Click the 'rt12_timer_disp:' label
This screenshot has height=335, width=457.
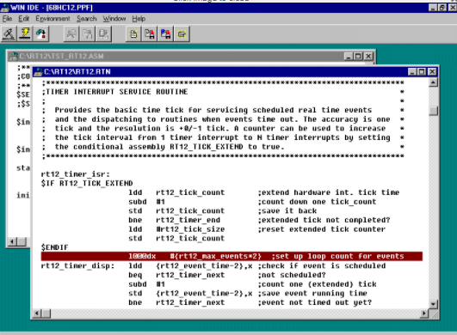pos(77,265)
